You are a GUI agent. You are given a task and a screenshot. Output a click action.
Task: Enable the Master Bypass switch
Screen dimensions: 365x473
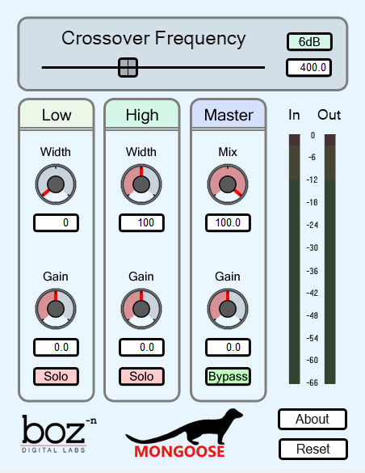tap(228, 377)
